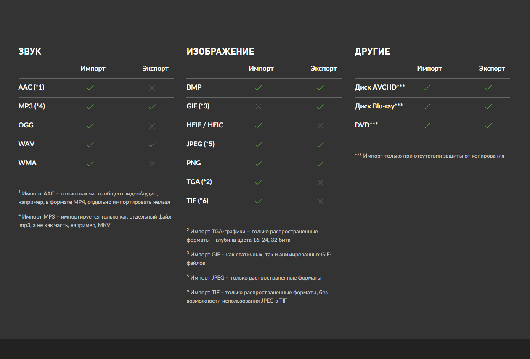
Task: Click the TIF export cross icon
Action: tap(320, 201)
